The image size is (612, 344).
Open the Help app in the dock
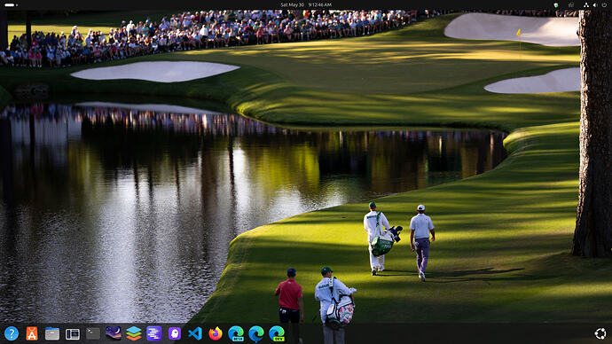click(x=12, y=333)
